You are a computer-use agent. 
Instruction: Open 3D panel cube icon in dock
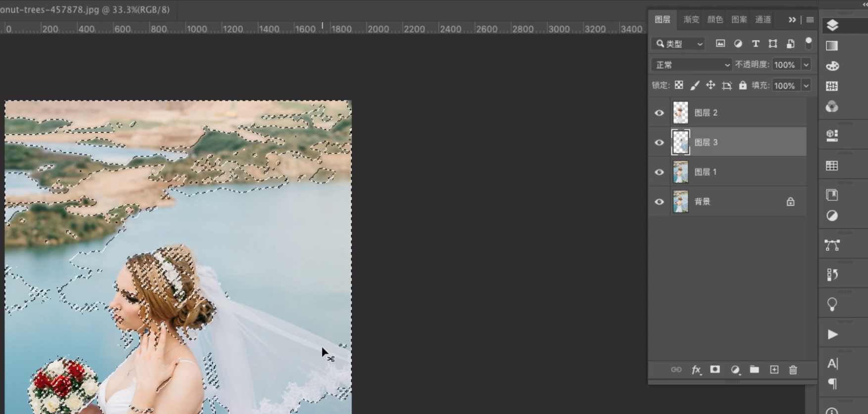[x=832, y=136]
